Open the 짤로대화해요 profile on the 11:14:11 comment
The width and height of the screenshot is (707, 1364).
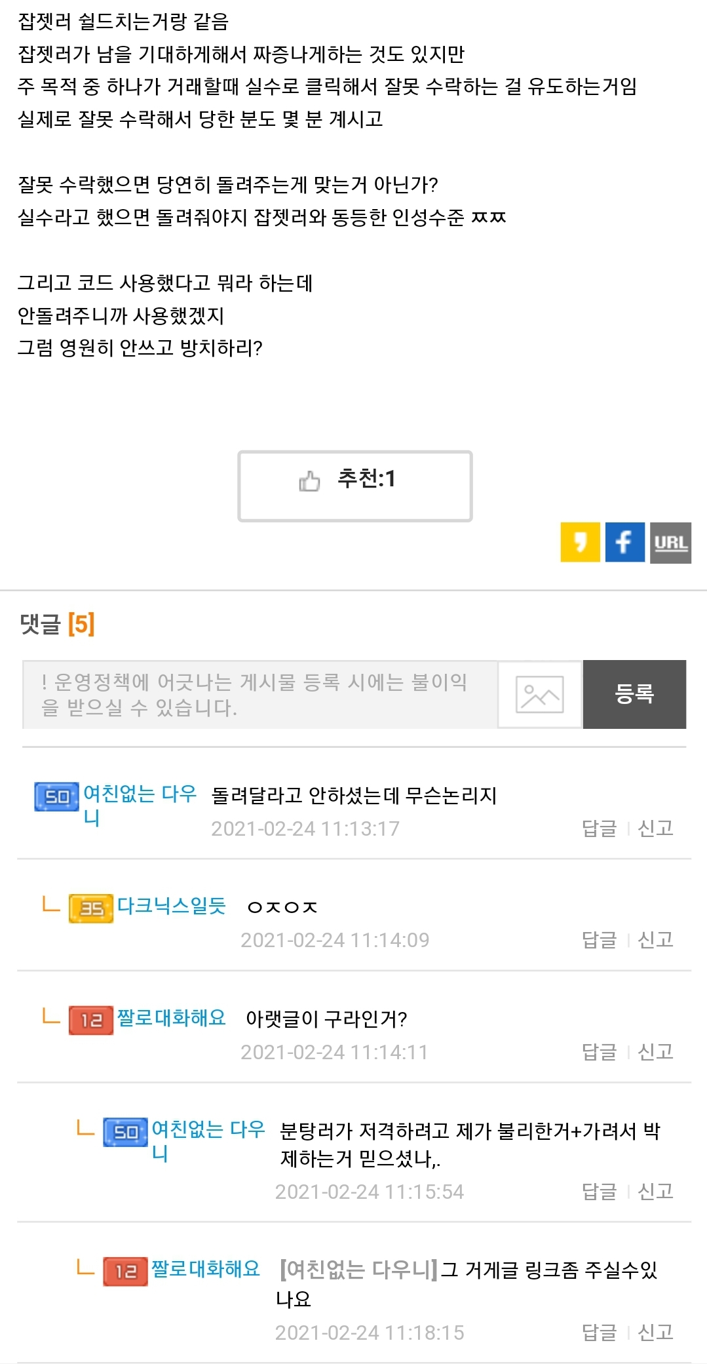click(x=172, y=1018)
